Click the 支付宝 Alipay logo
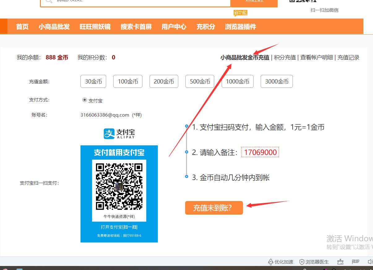 point(119,134)
